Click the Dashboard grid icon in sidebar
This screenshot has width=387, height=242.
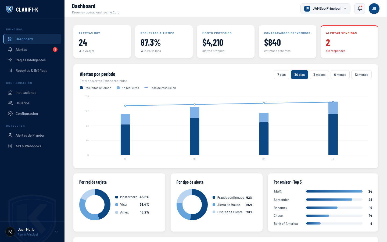pos(10,39)
